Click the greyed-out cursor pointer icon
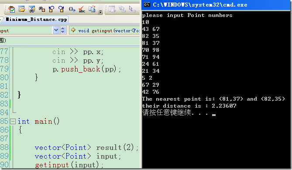This screenshot has width=292, height=170. coord(132,9)
